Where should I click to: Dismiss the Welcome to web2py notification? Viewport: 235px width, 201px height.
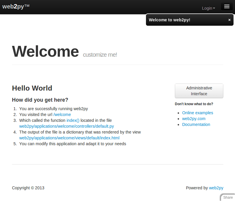click(x=229, y=20)
